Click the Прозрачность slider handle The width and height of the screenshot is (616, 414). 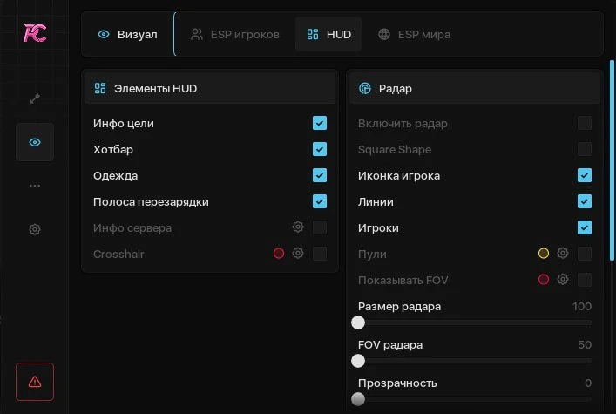click(x=358, y=399)
